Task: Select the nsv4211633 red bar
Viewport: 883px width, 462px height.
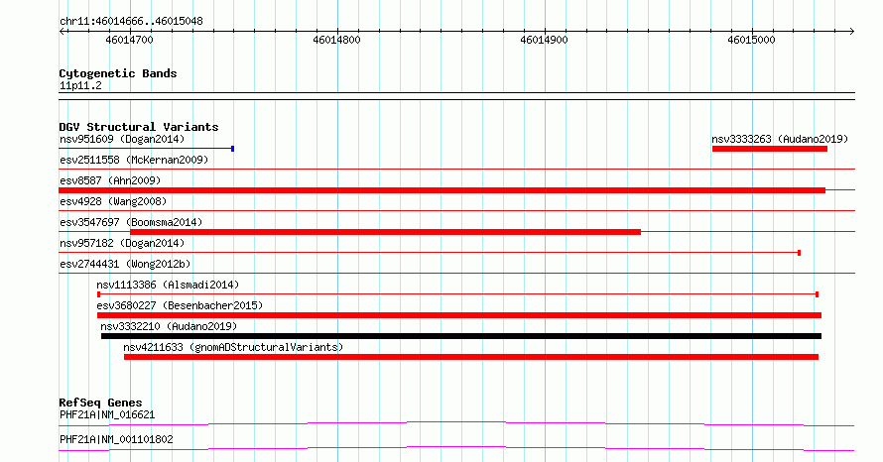Action: 471,357
